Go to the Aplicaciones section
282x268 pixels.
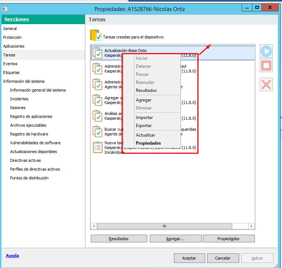pos(43,46)
